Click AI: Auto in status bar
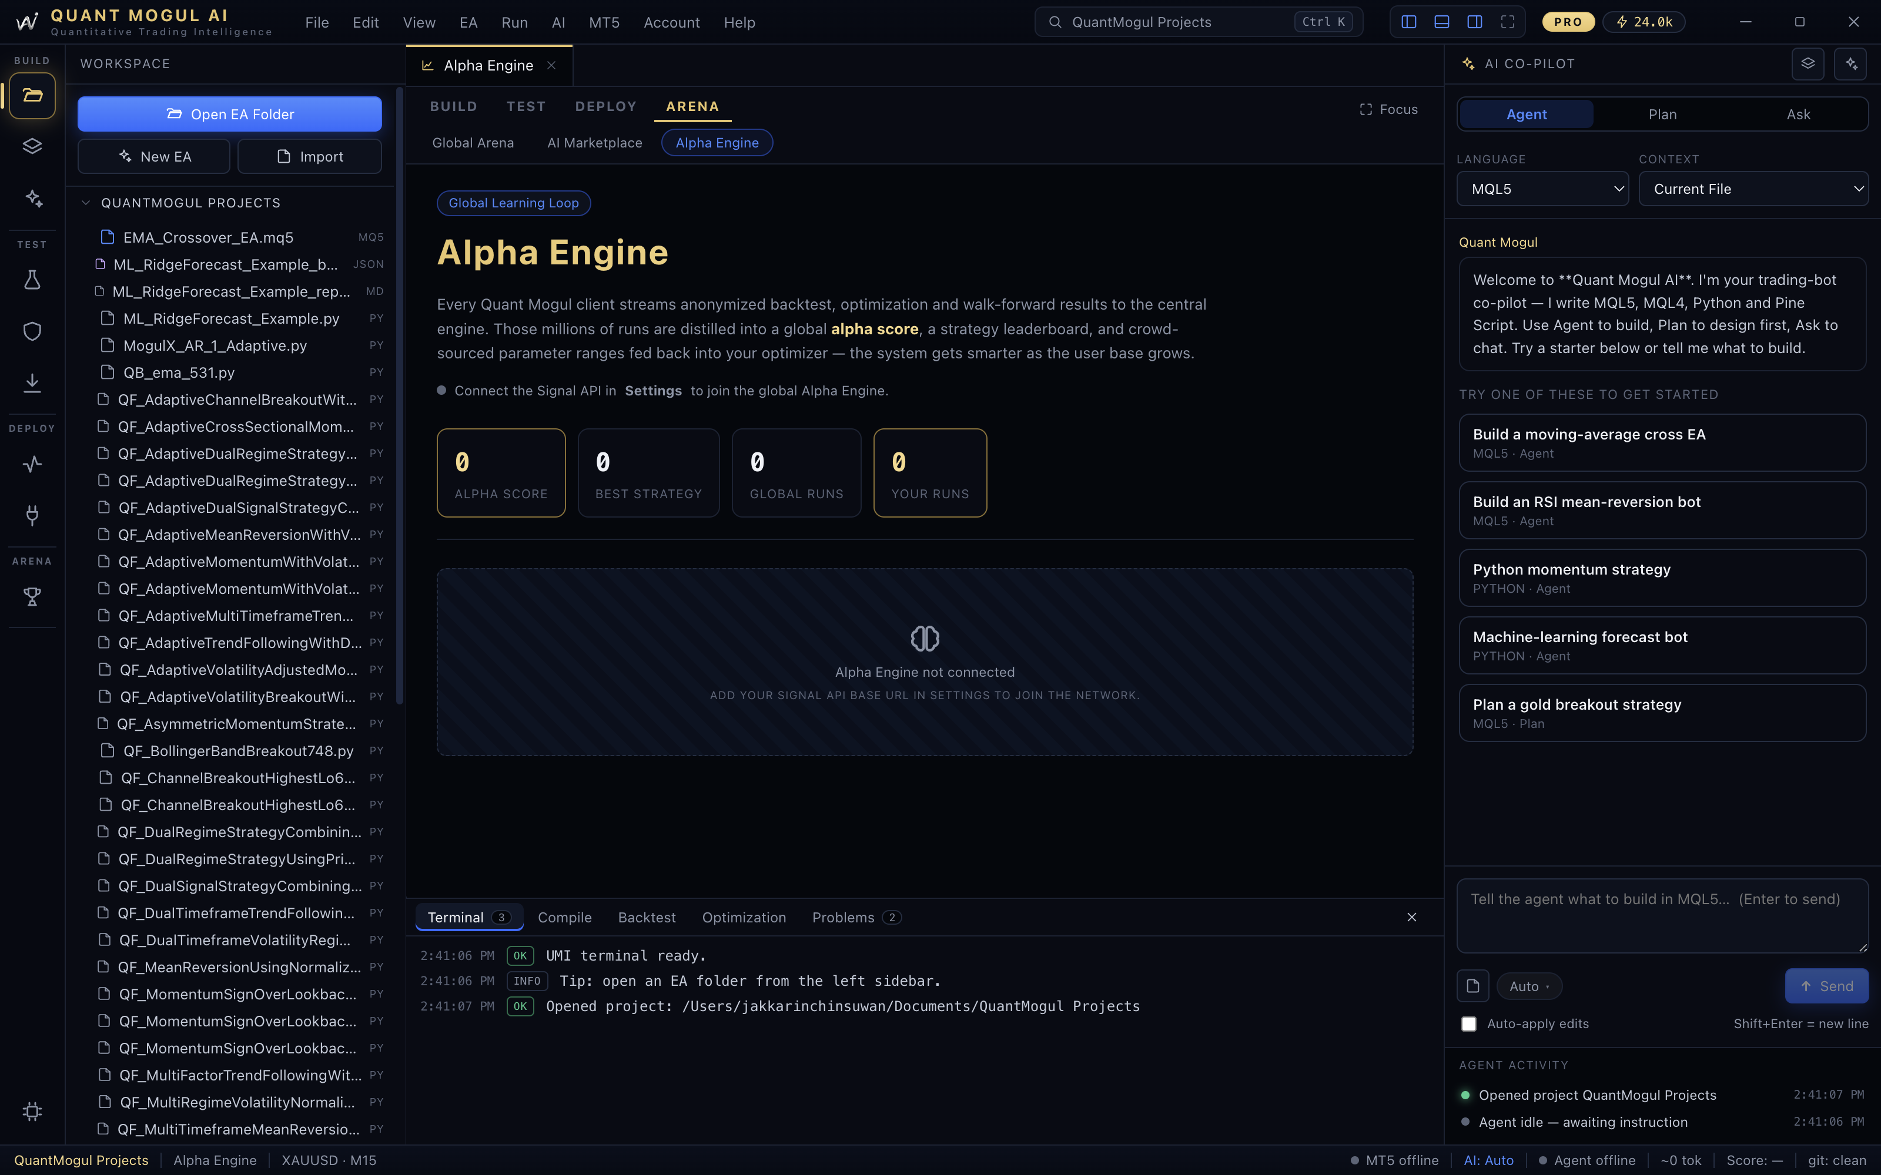The height and width of the screenshot is (1175, 1881). coord(1488,1160)
